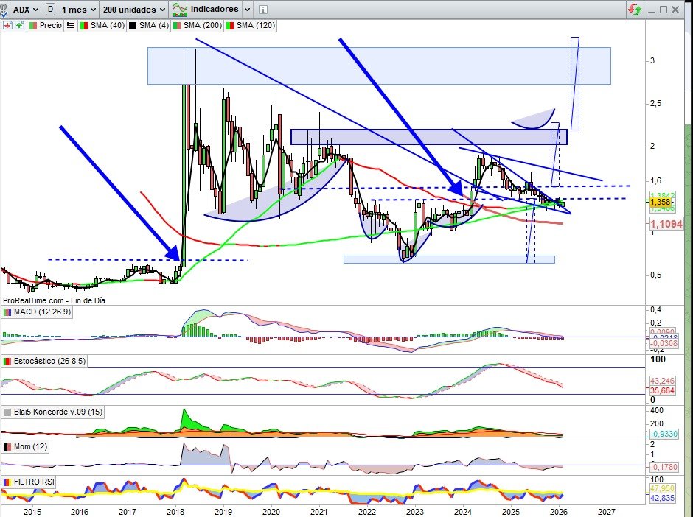The image size is (693, 517).
Task: Click the Indicadores wave chart icon
Action: 180,10
